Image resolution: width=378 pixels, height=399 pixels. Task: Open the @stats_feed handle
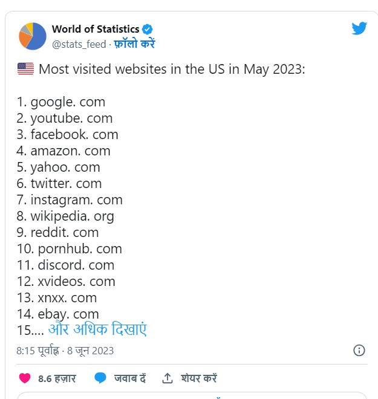(79, 44)
